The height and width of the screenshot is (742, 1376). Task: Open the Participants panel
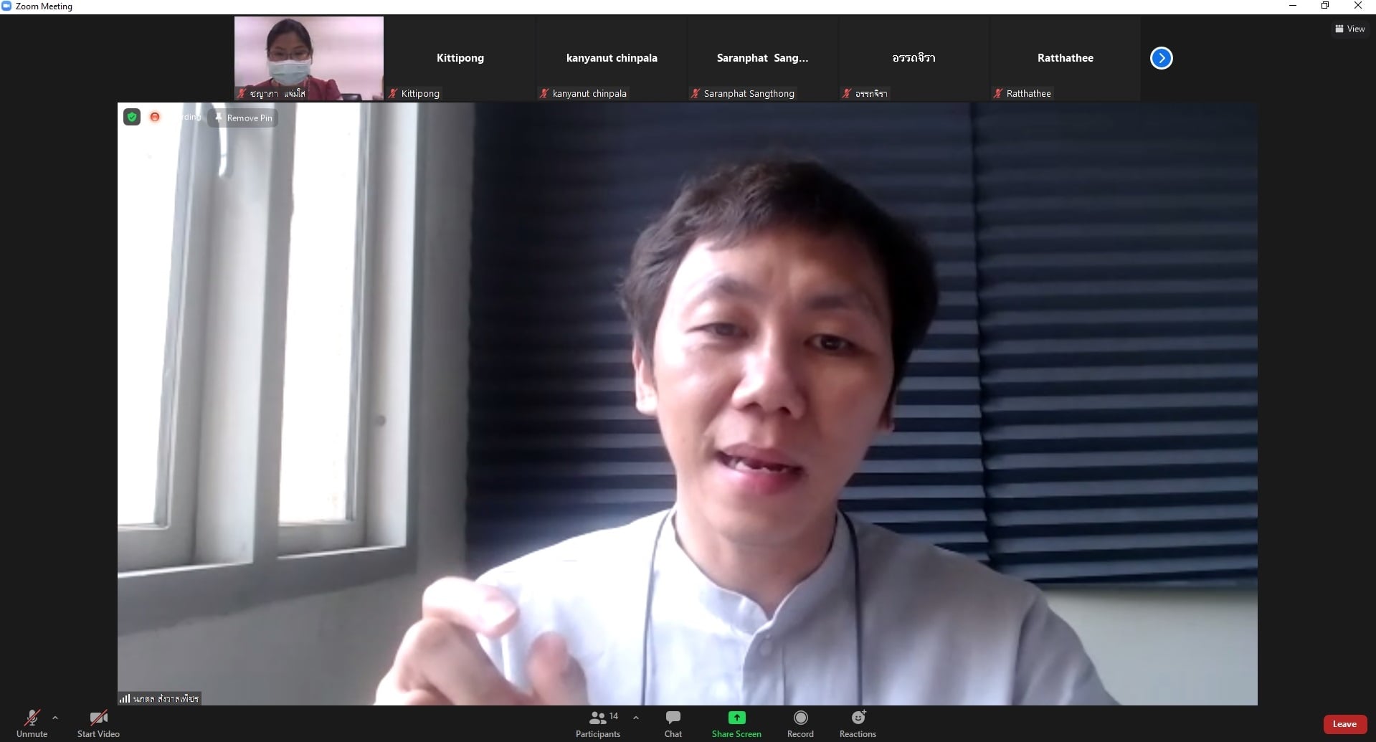pos(597,723)
